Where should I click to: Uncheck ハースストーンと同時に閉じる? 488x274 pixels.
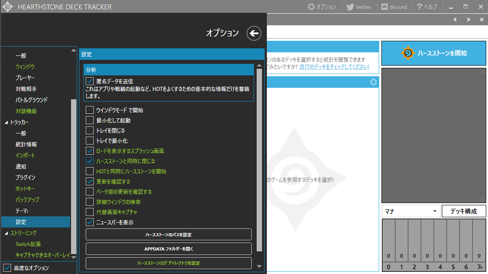pos(90,161)
